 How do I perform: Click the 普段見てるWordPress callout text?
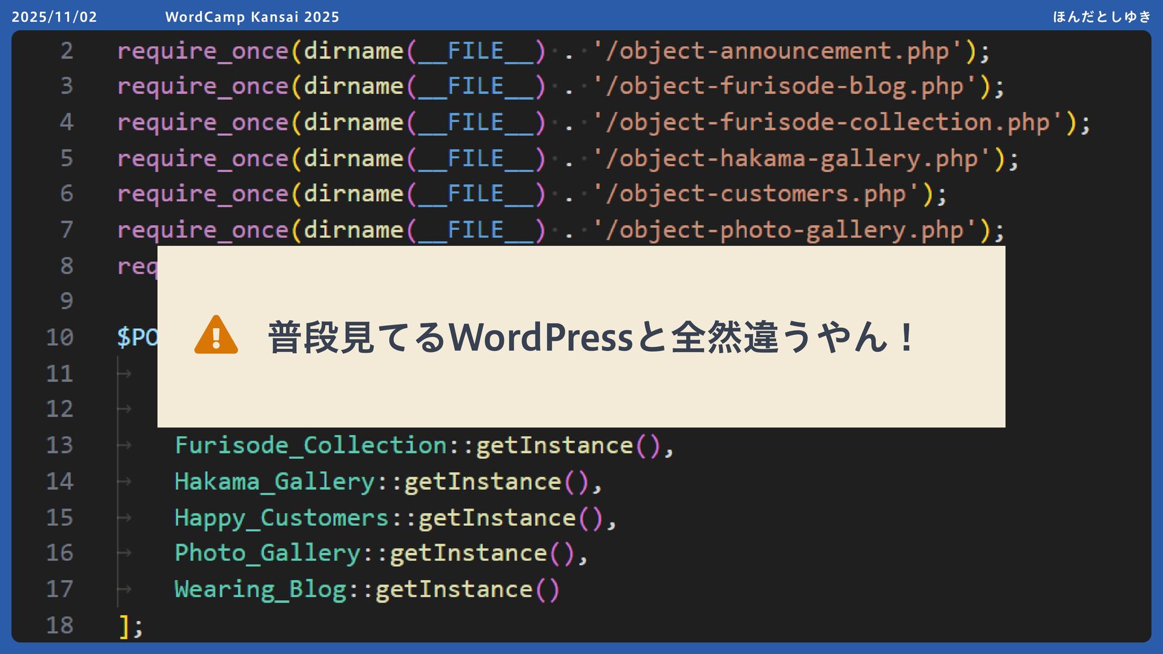point(591,337)
